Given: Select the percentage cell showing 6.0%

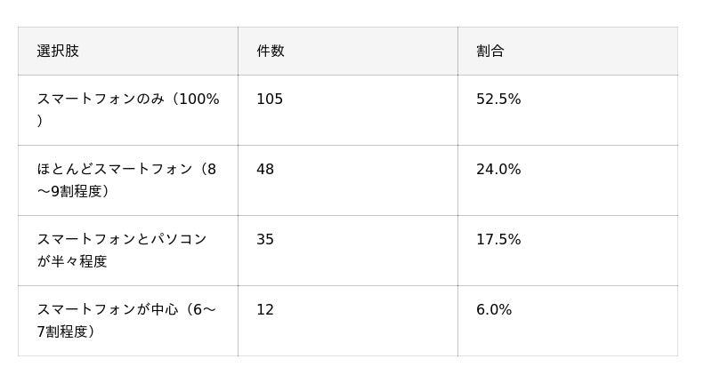Looking at the screenshot, I should (568, 321).
